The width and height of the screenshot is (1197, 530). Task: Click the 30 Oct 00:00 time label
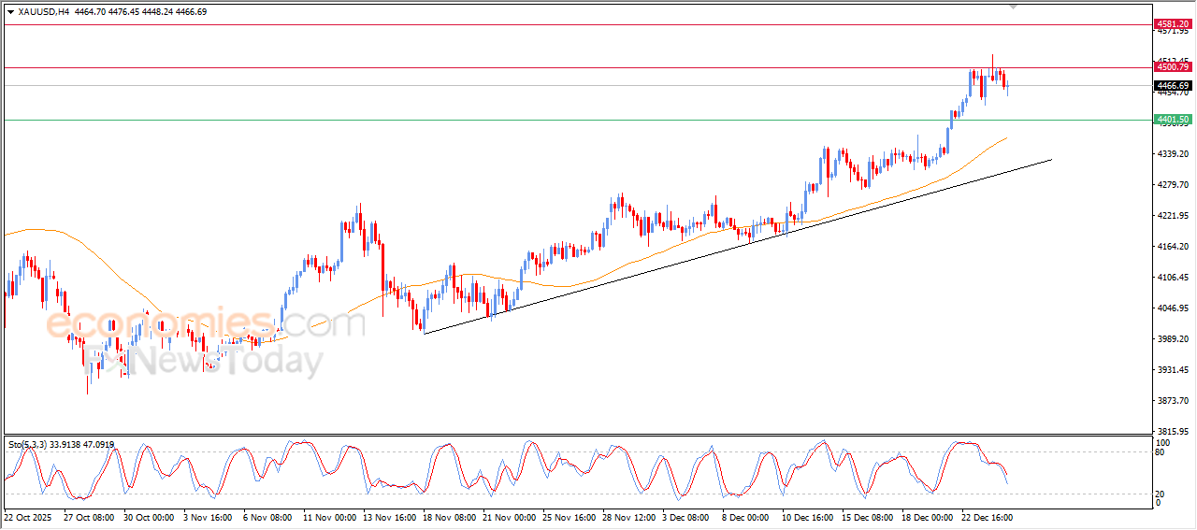click(x=149, y=517)
